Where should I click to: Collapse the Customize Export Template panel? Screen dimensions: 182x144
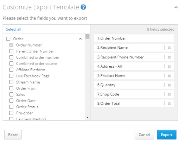pyautogui.click(x=176, y=8)
